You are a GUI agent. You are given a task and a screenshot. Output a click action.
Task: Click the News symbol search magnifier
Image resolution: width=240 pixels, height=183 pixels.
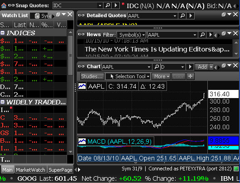tap(202, 35)
